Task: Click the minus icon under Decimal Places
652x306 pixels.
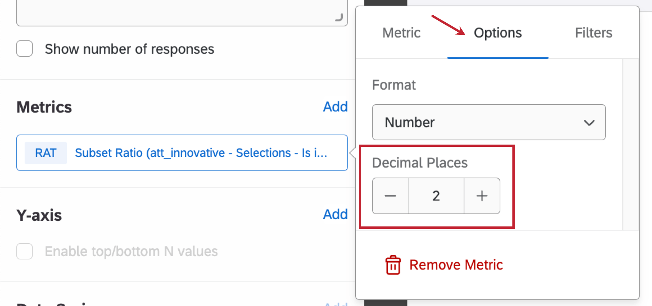Action: click(x=390, y=196)
